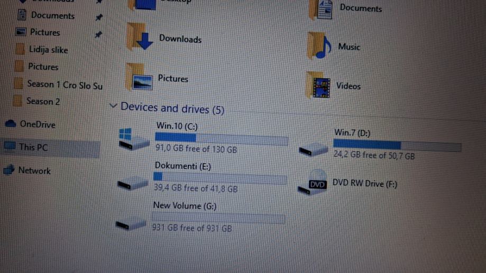Click the Pictures folder label in main pane
The width and height of the screenshot is (486, 273).
[173, 78]
